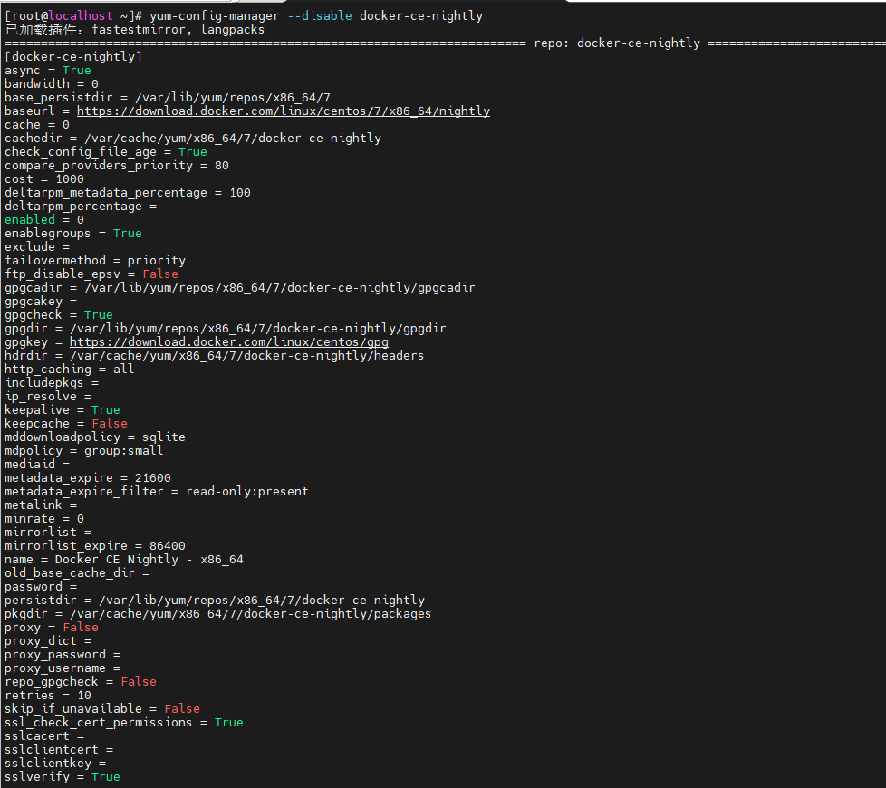Click "name = Docker CE Nightly - x86_64"
The image size is (886, 788).
[x=124, y=559]
